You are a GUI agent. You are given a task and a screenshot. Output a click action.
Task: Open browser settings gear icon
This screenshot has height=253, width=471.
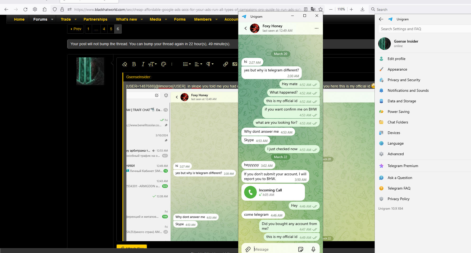pyautogui.click(x=35, y=10)
